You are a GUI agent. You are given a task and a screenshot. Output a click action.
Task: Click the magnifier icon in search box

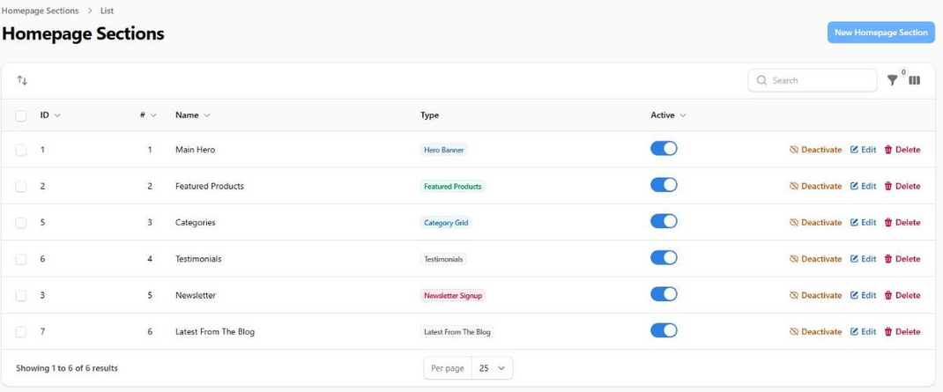tap(762, 80)
